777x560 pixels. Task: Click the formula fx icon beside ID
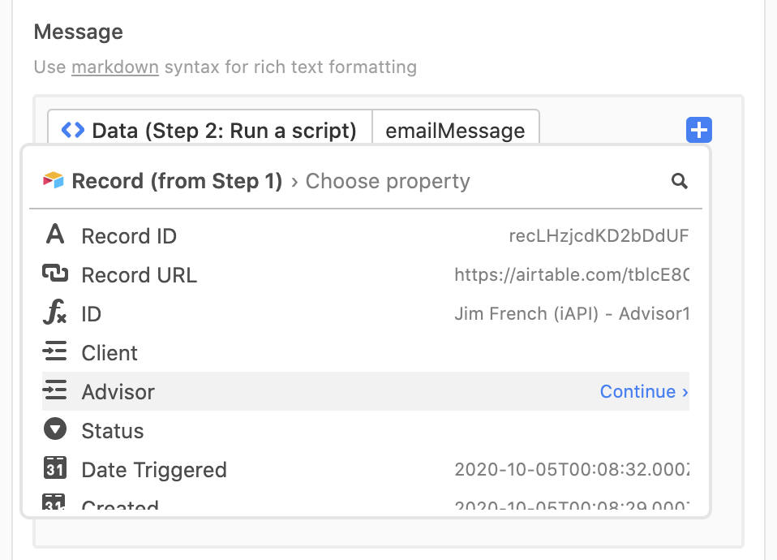(54, 312)
